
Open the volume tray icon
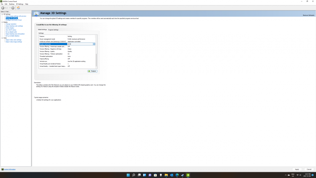coord(300,175)
